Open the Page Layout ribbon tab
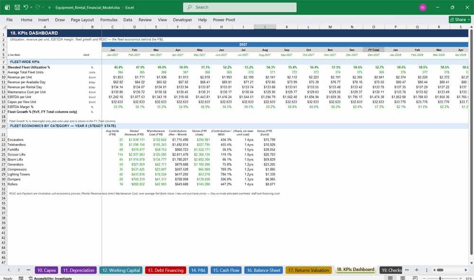474x280 pixels. [x=82, y=19]
